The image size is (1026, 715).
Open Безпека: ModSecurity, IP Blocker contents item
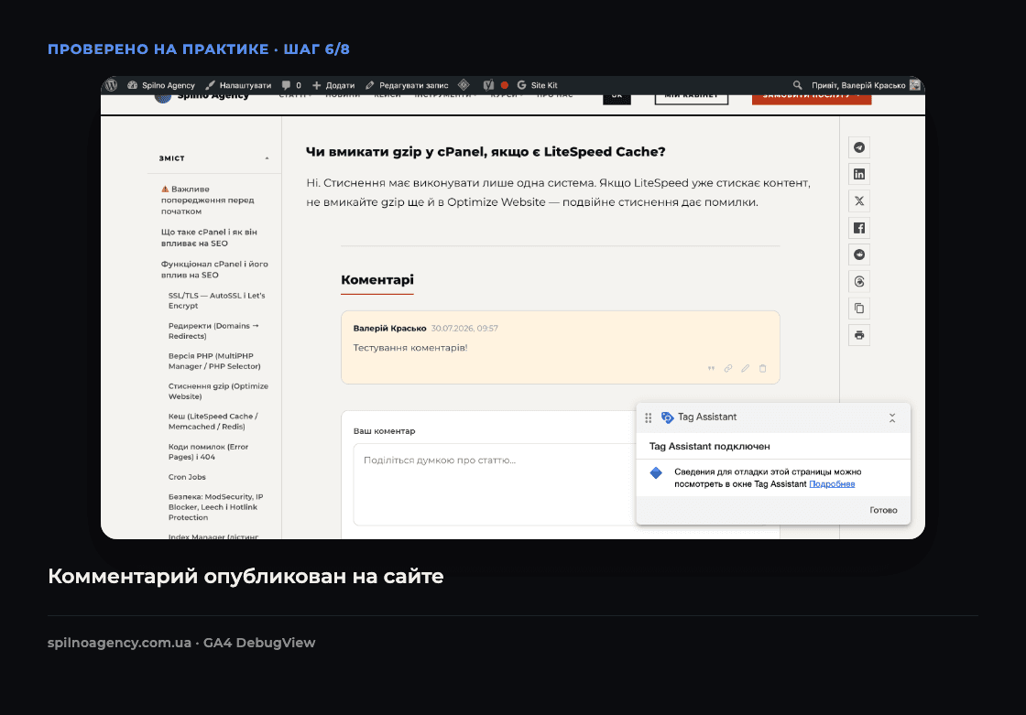216,507
